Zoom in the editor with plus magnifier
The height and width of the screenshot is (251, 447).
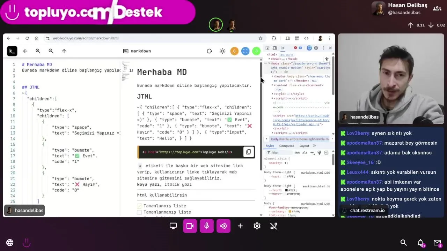(38, 51)
